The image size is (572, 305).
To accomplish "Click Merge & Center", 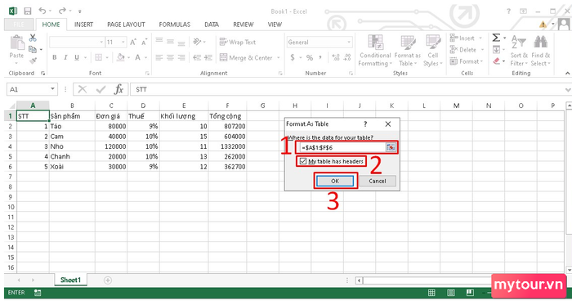I will [246, 57].
